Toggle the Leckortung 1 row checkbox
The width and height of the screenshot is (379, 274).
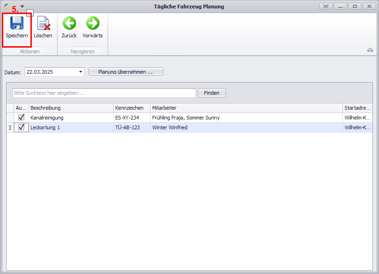(22, 127)
